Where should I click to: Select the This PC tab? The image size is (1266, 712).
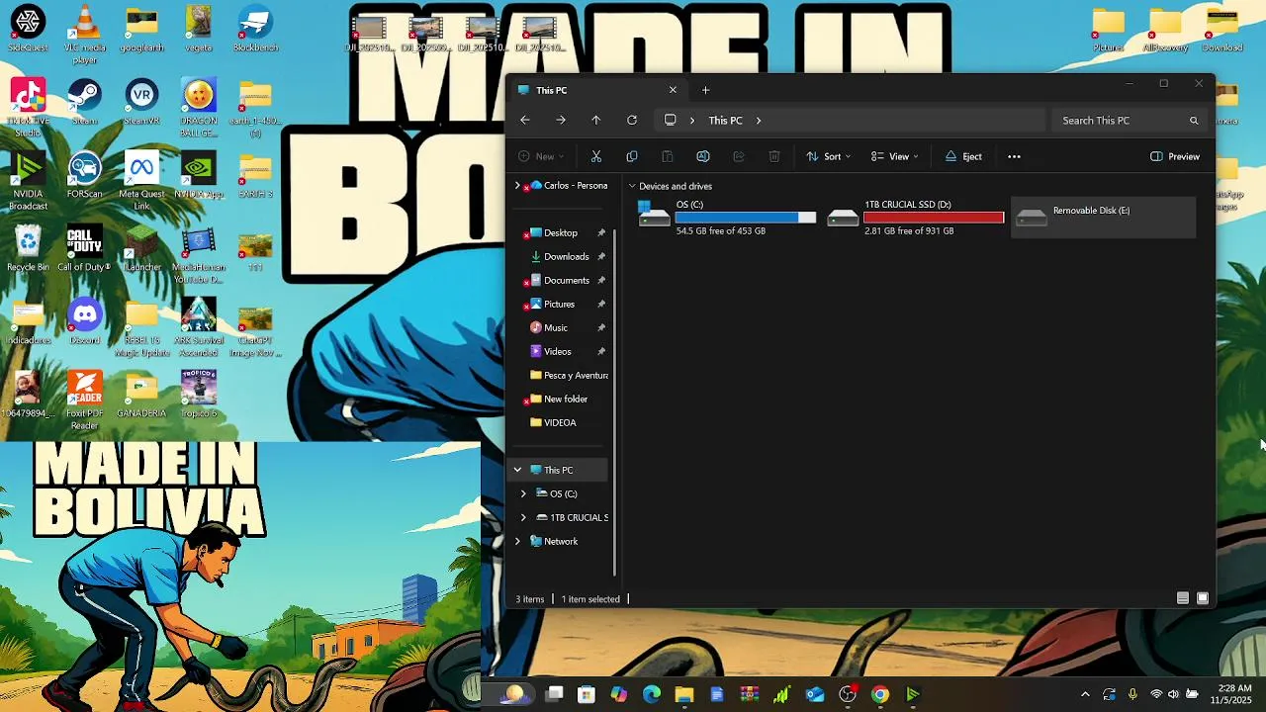597,90
